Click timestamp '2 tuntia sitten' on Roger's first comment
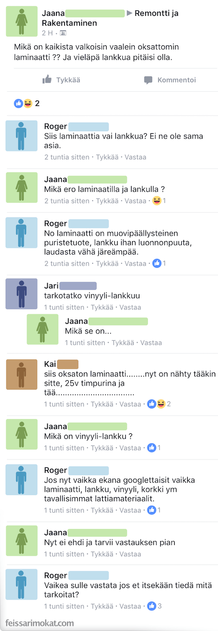Image resolution: width=218 pixels, height=631 pixels. pos(67,157)
